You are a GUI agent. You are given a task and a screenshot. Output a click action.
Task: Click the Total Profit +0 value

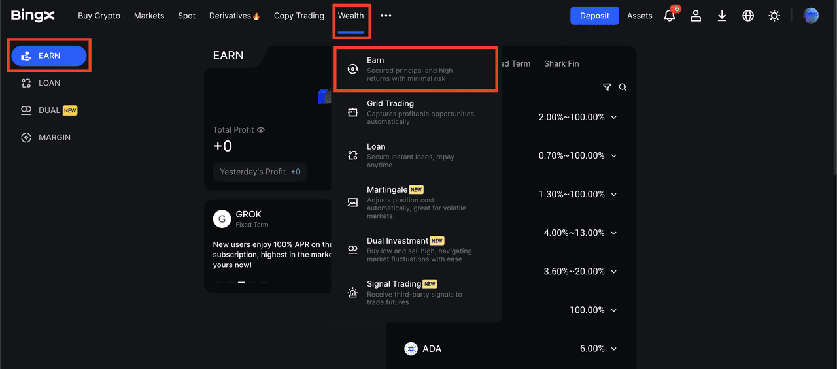coord(223,146)
